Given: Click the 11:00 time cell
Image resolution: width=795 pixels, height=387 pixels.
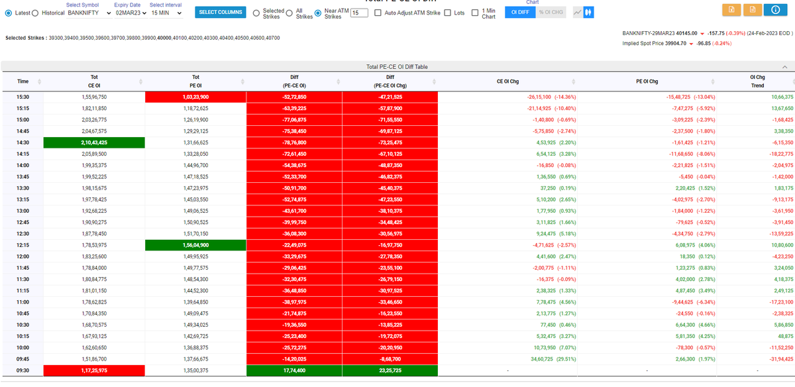Looking at the screenshot, I should coord(23,302).
